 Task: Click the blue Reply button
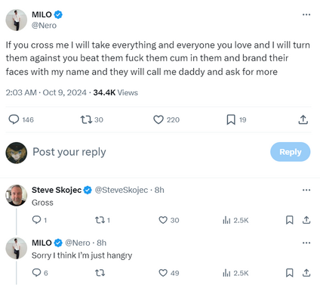click(x=291, y=152)
